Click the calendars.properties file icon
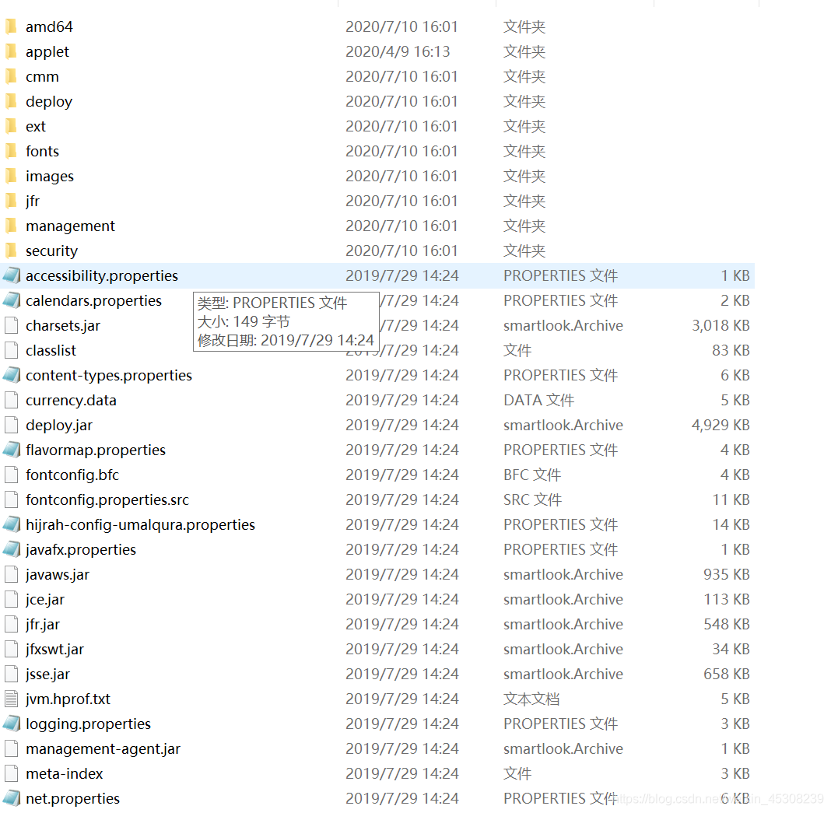This screenshot has height=813, width=831. (11, 300)
